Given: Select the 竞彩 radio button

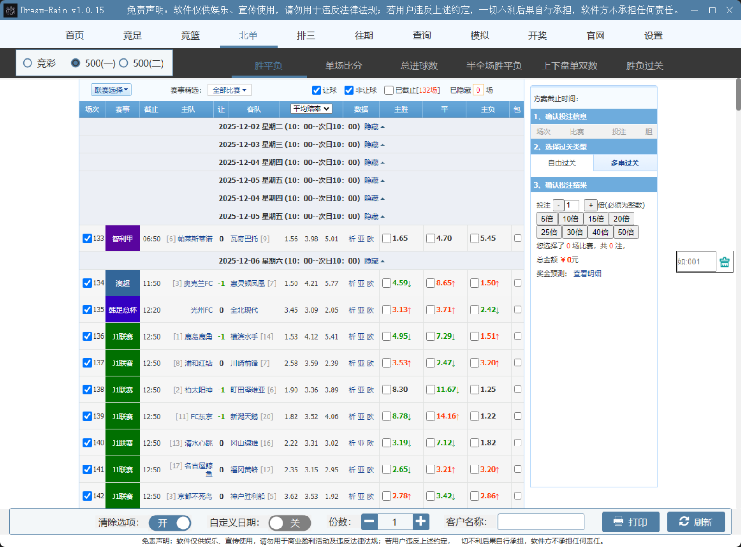Looking at the screenshot, I should 28,63.
